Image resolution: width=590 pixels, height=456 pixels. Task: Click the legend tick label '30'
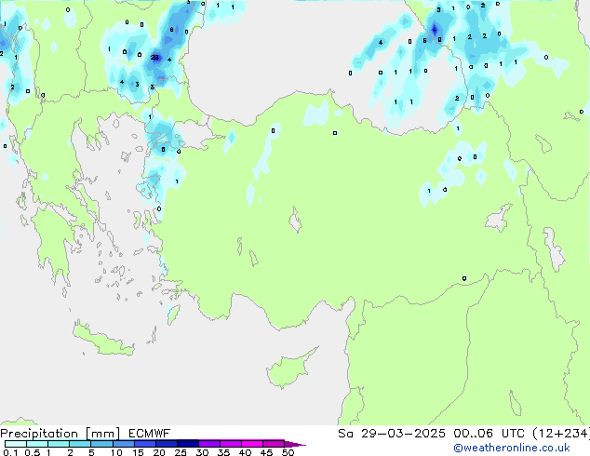(x=202, y=452)
